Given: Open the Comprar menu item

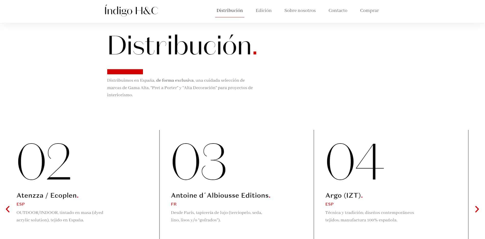Looking at the screenshot, I should click(x=369, y=10).
